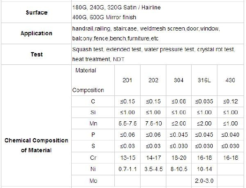Click the Surface row header
246x188 pixels.
pyautogui.click(x=37, y=12)
